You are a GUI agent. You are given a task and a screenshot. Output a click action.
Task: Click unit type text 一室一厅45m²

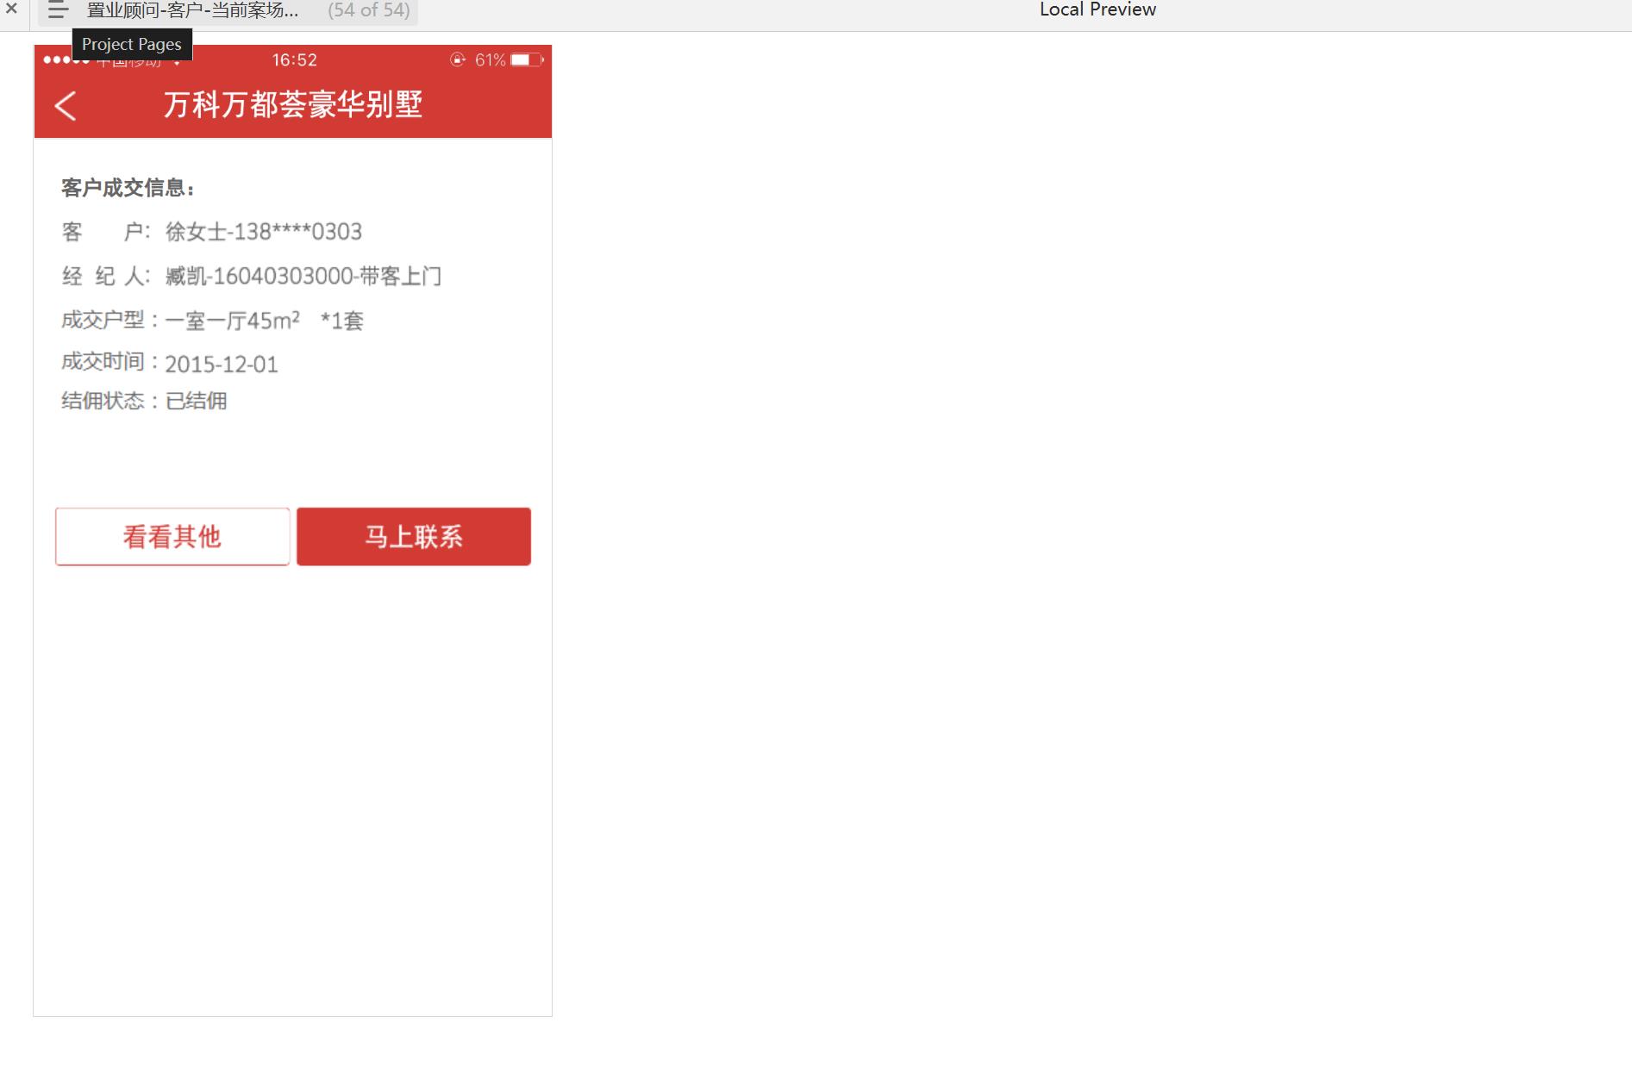coord(233,320)
